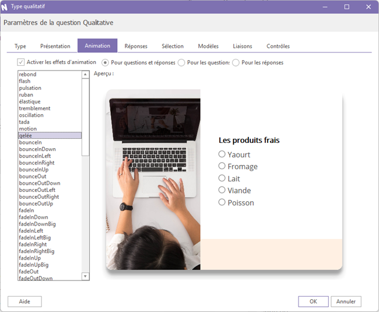Click the laptop preview image
This screenshot has width=379, height=312.
[153, 180]
